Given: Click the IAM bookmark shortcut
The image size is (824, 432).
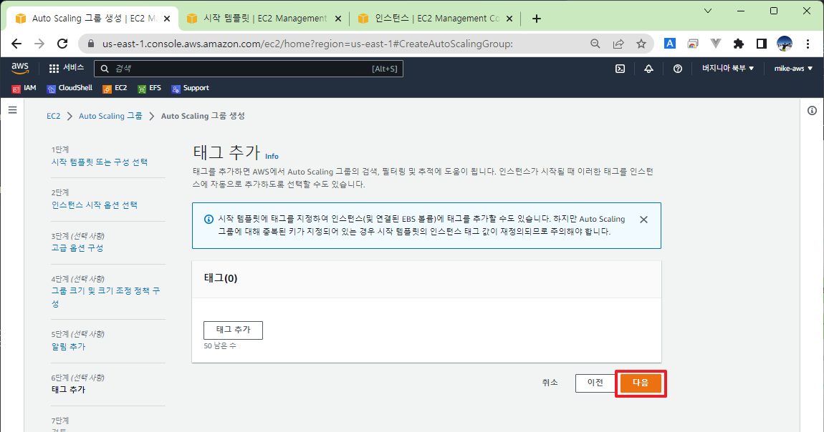Looking at the screenshot, I should [24, 88].
